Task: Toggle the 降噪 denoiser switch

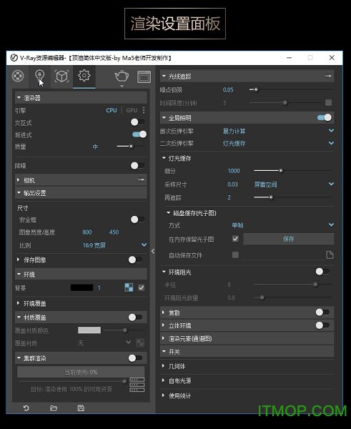Action: 137,165
